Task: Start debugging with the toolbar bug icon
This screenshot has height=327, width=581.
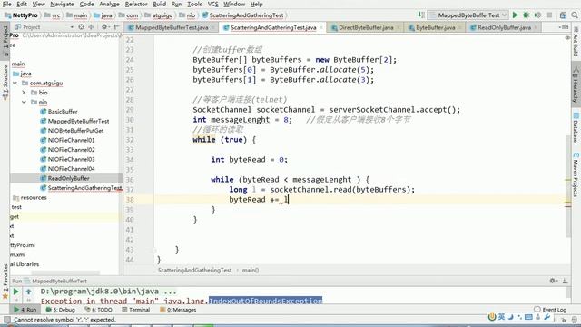Action: click(526, 15)
